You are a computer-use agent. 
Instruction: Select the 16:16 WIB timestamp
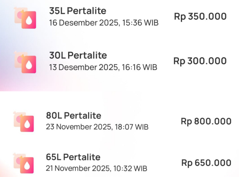click(x=140, y=67)
